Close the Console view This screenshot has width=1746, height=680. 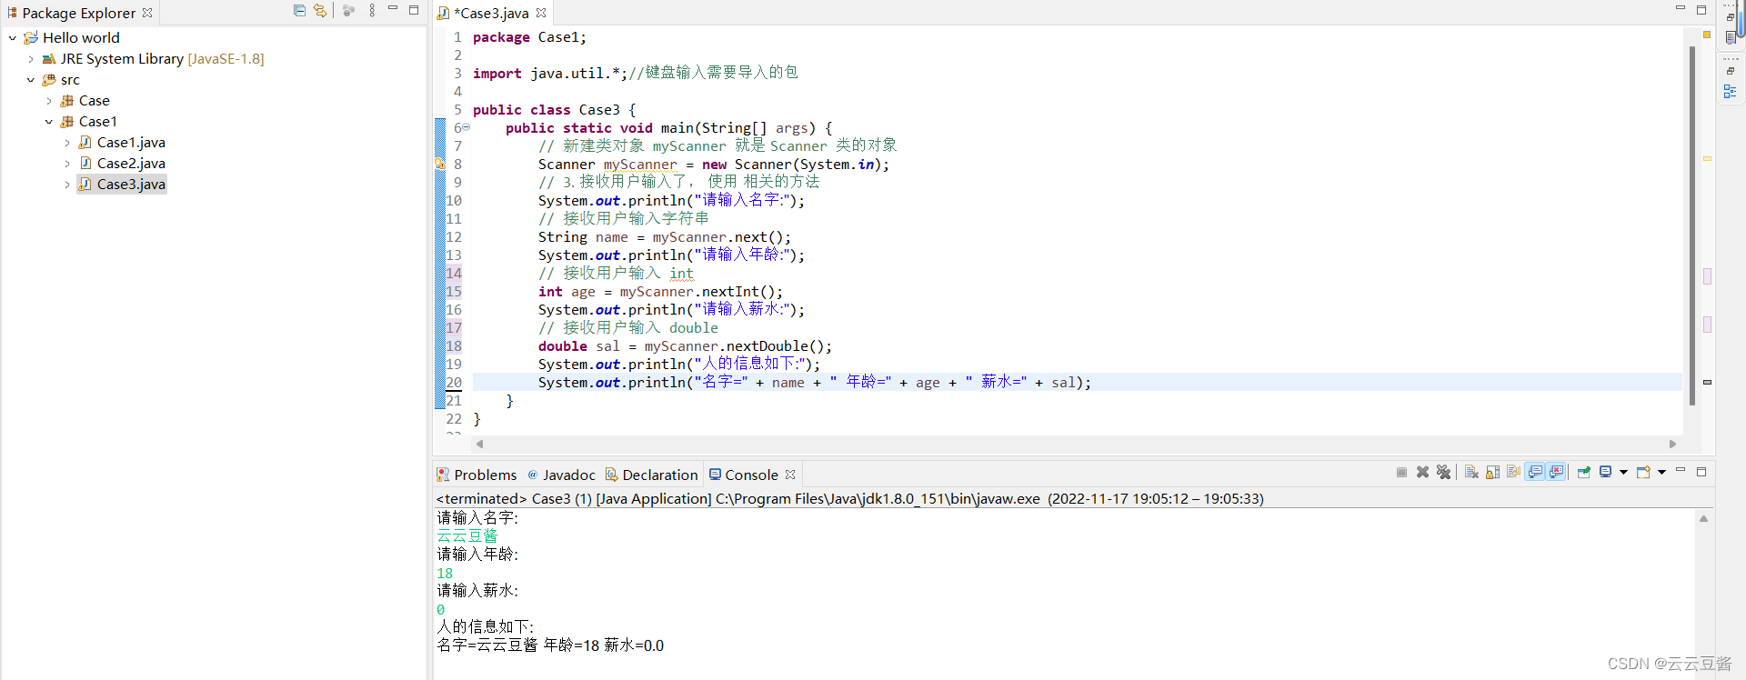pos(790,475)
